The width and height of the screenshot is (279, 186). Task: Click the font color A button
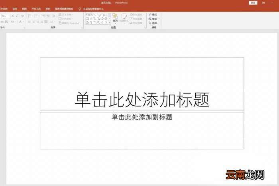click(x=21, y=21)
